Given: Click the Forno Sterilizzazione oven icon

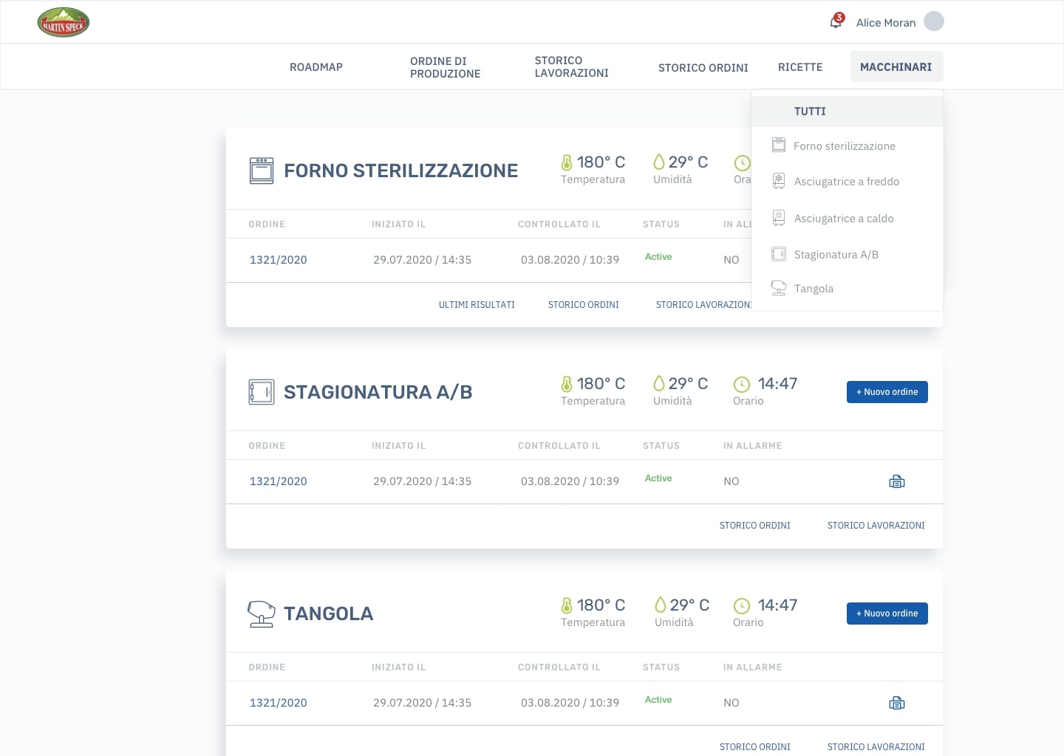Looking at the screenshot, I should pyautogui.click(x=262, y=171).
